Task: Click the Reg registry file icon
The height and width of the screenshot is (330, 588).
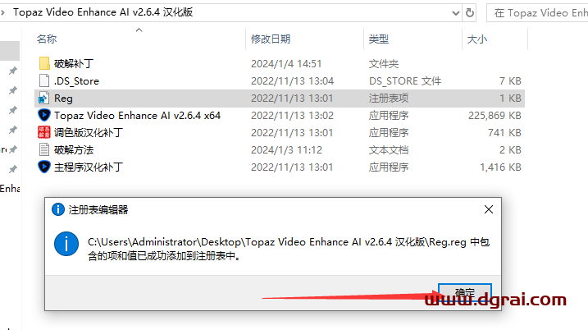Action: (43, 99)
